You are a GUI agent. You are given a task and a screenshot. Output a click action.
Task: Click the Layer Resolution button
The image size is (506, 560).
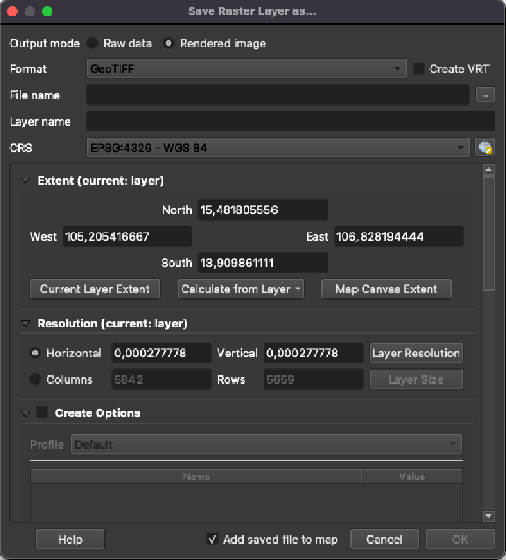tap(416, 353)
